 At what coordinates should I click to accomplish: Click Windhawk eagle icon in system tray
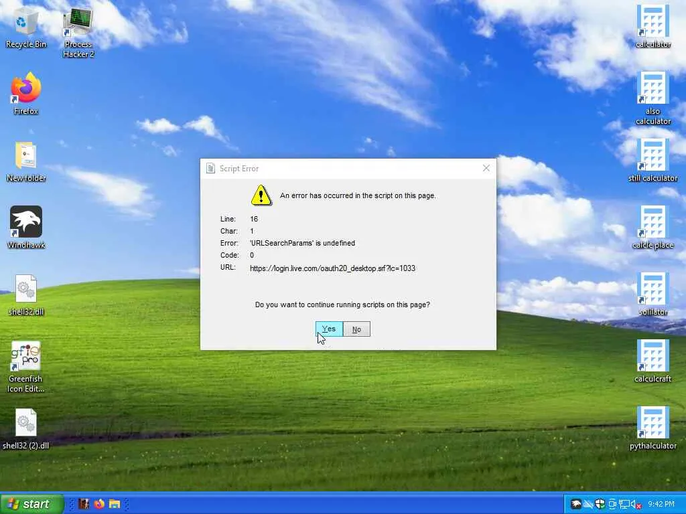[576, 504]
